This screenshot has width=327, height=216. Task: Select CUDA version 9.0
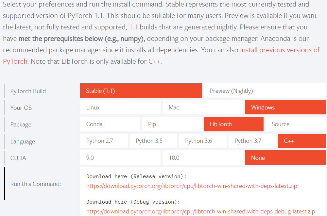coord(120,158)
